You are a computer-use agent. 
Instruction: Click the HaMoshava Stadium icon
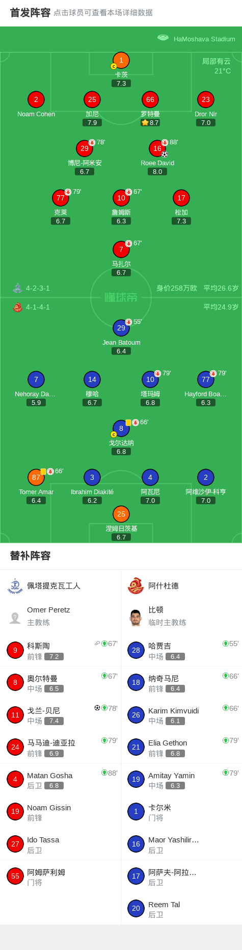[163, 38]
